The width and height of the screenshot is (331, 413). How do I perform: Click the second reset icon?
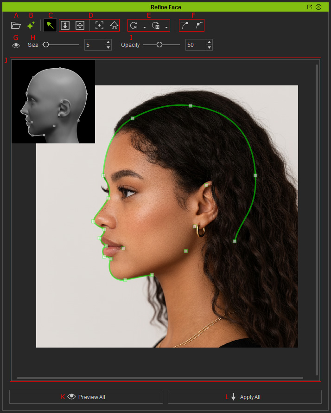(156, 26)
